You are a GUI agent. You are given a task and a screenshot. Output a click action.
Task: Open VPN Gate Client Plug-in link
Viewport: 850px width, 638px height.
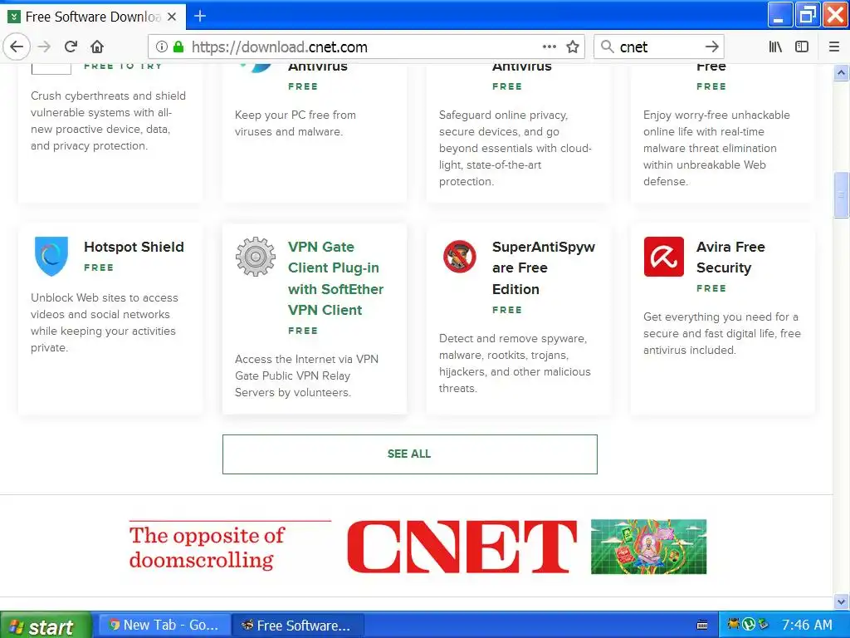[335, 278]
